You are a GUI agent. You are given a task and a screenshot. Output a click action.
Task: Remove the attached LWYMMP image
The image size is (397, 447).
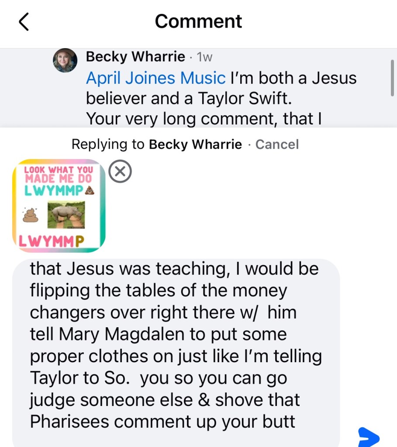[120, 172]
